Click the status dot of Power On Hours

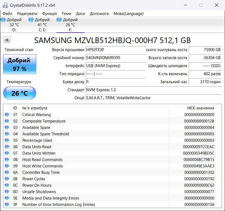click(x=7, y=185)
